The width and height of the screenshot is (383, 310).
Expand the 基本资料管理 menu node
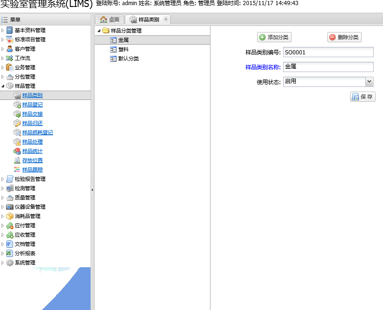[x=3, y=30]
